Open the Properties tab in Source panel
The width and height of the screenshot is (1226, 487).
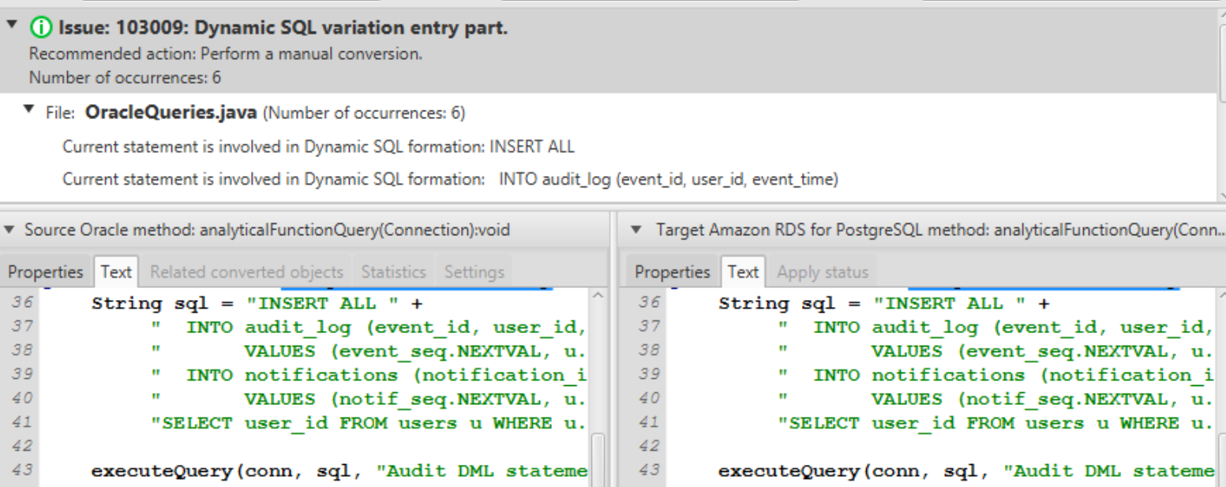click(x=46, y=272)
